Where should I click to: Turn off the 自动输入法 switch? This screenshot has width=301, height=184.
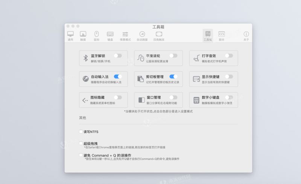tap(118, 76)
